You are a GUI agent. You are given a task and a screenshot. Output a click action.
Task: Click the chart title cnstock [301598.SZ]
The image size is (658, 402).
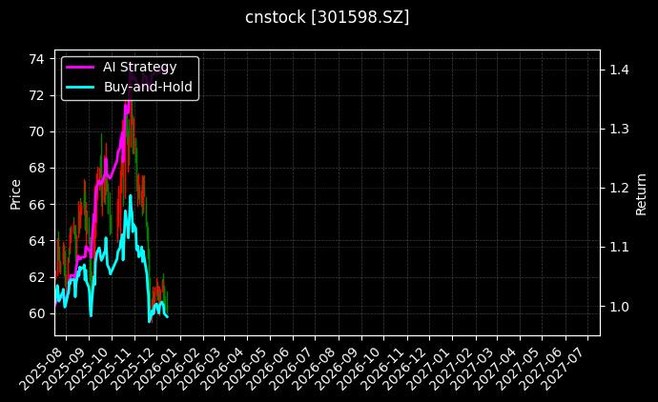click(327, 17)
